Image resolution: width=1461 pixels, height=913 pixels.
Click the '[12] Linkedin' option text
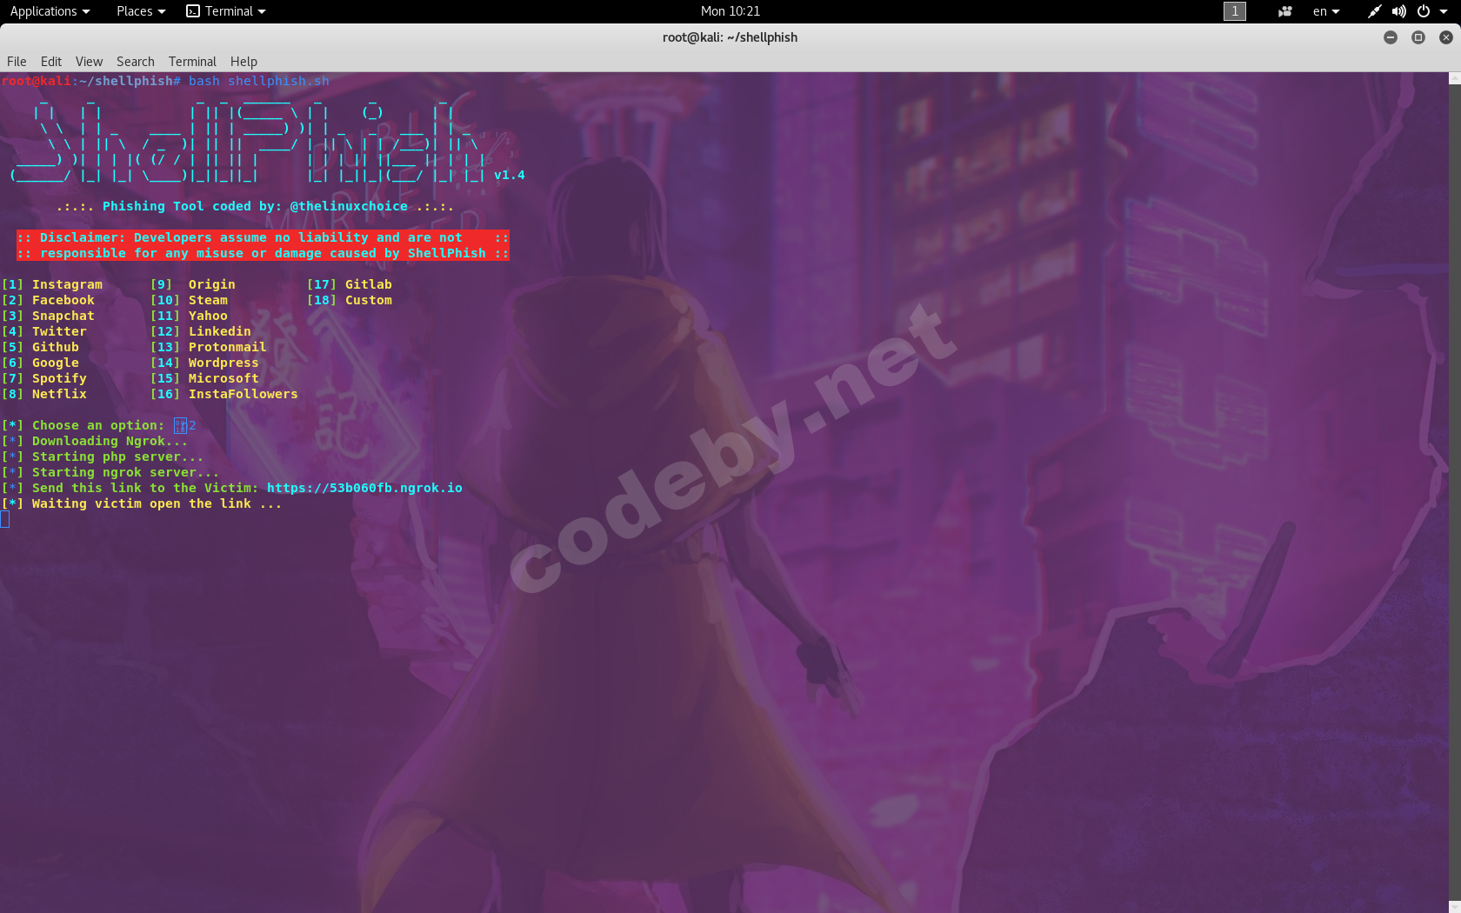pos(201,331)
